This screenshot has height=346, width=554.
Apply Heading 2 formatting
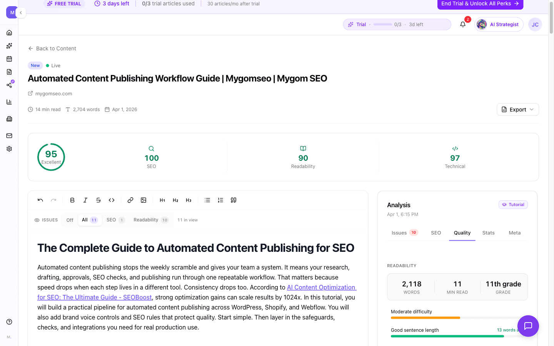tap(175, 200)
